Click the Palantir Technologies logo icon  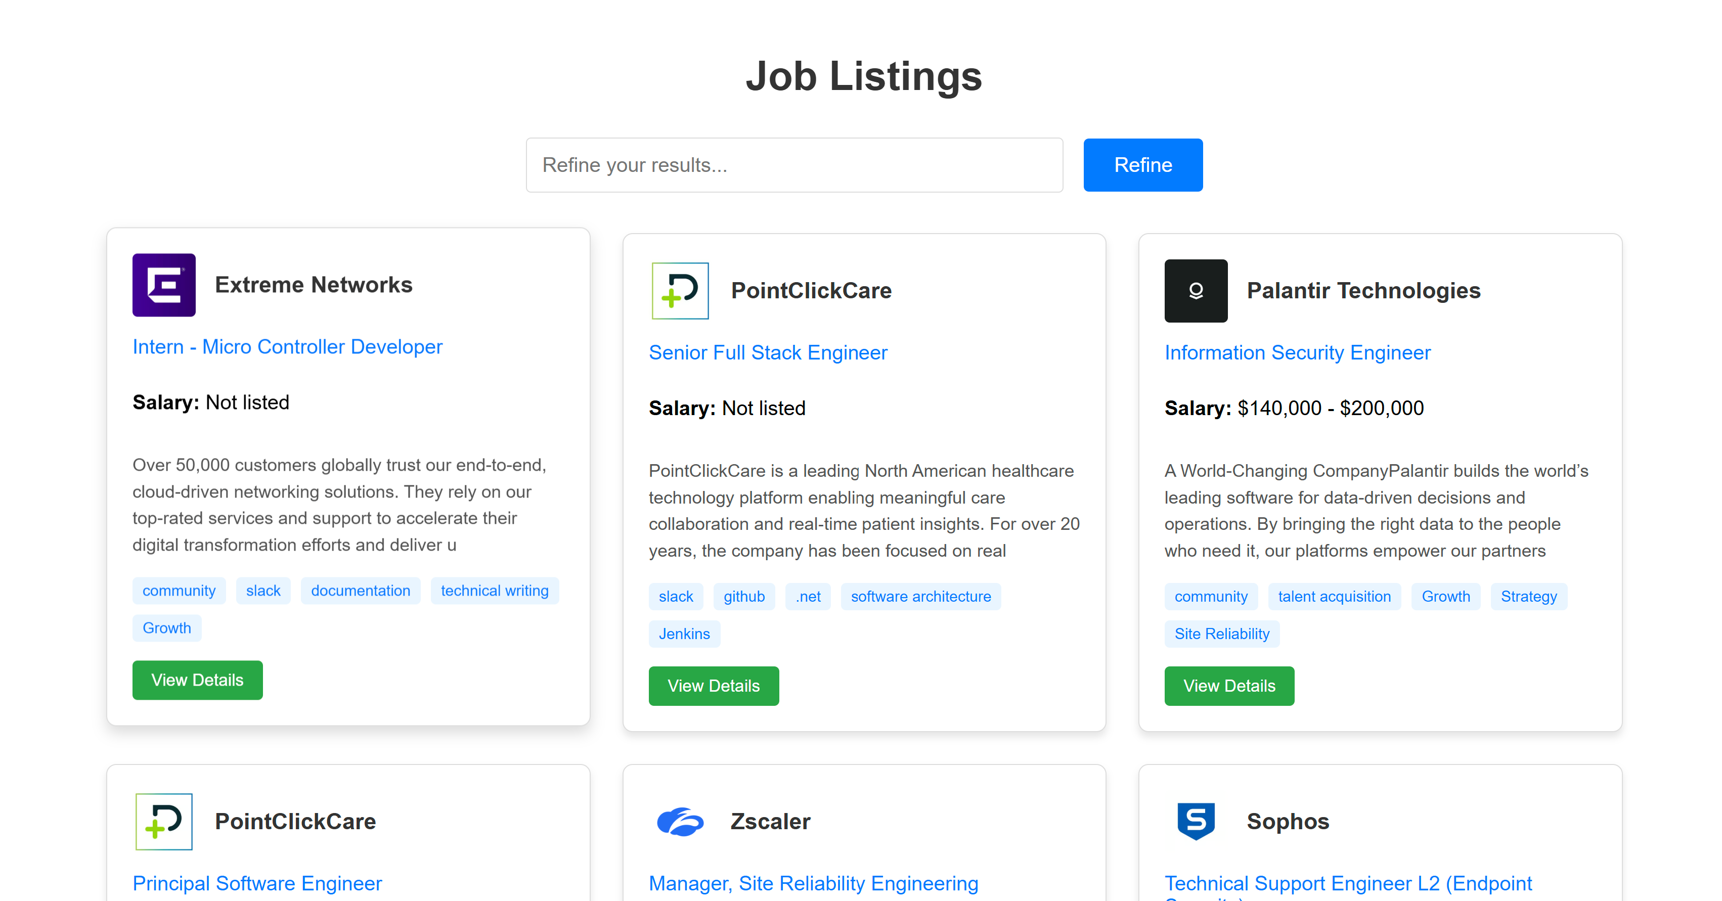click(x=1195, y=291)
